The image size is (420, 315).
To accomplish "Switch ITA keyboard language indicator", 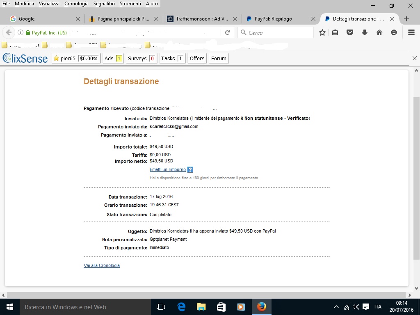I will 378,307.
